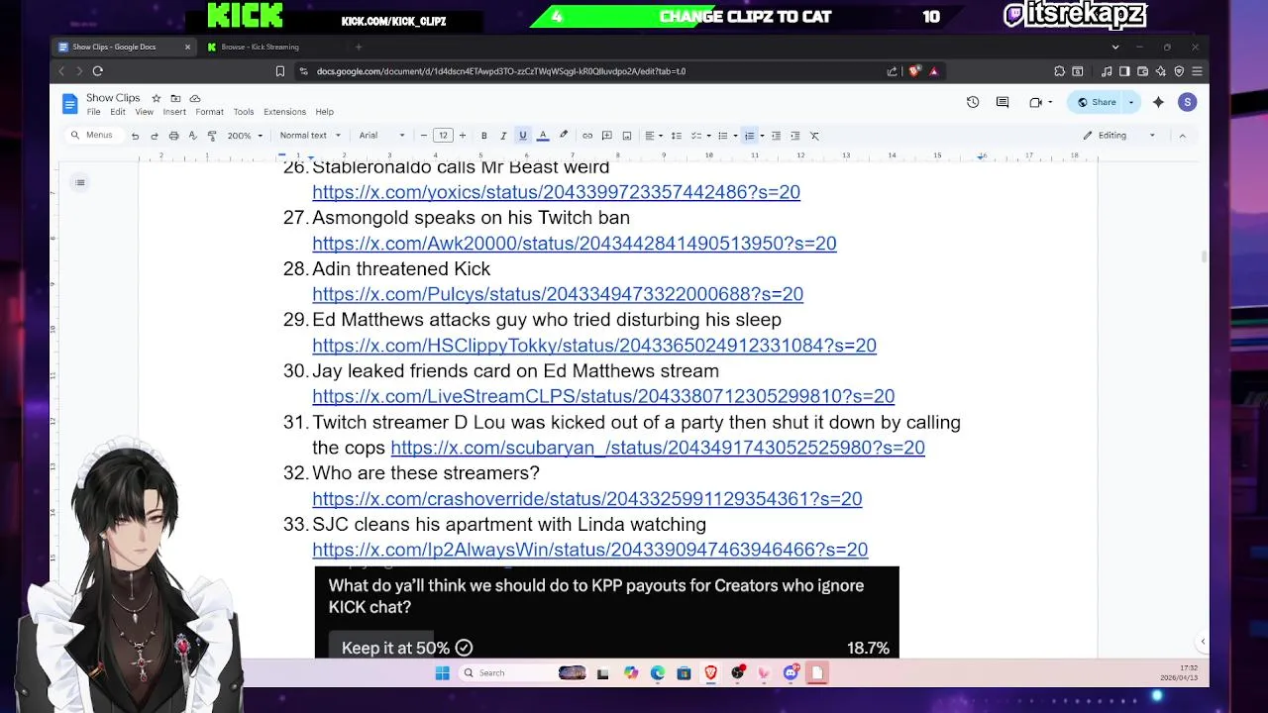The height and width of the screenshot is (713, 1268).
Task: Open the Google Docs home icon
Action: [69, 104]
